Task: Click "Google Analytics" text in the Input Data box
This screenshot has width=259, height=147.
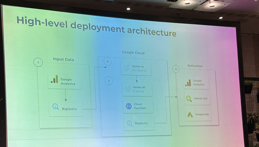Action: (68, 82)
